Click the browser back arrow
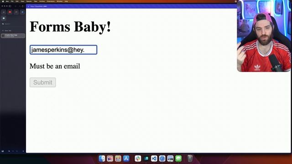This screenshot has width=292, height=164. [16, 6]
